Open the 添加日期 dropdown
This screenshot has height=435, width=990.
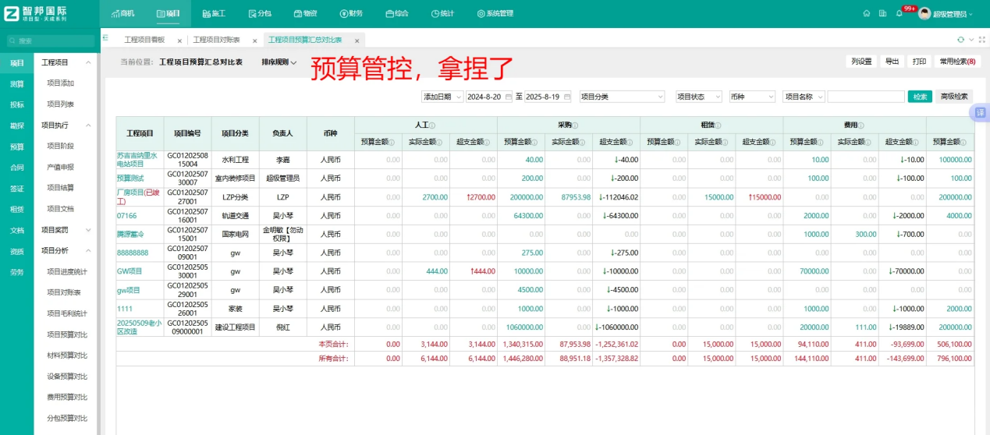(x=442, y=97)
